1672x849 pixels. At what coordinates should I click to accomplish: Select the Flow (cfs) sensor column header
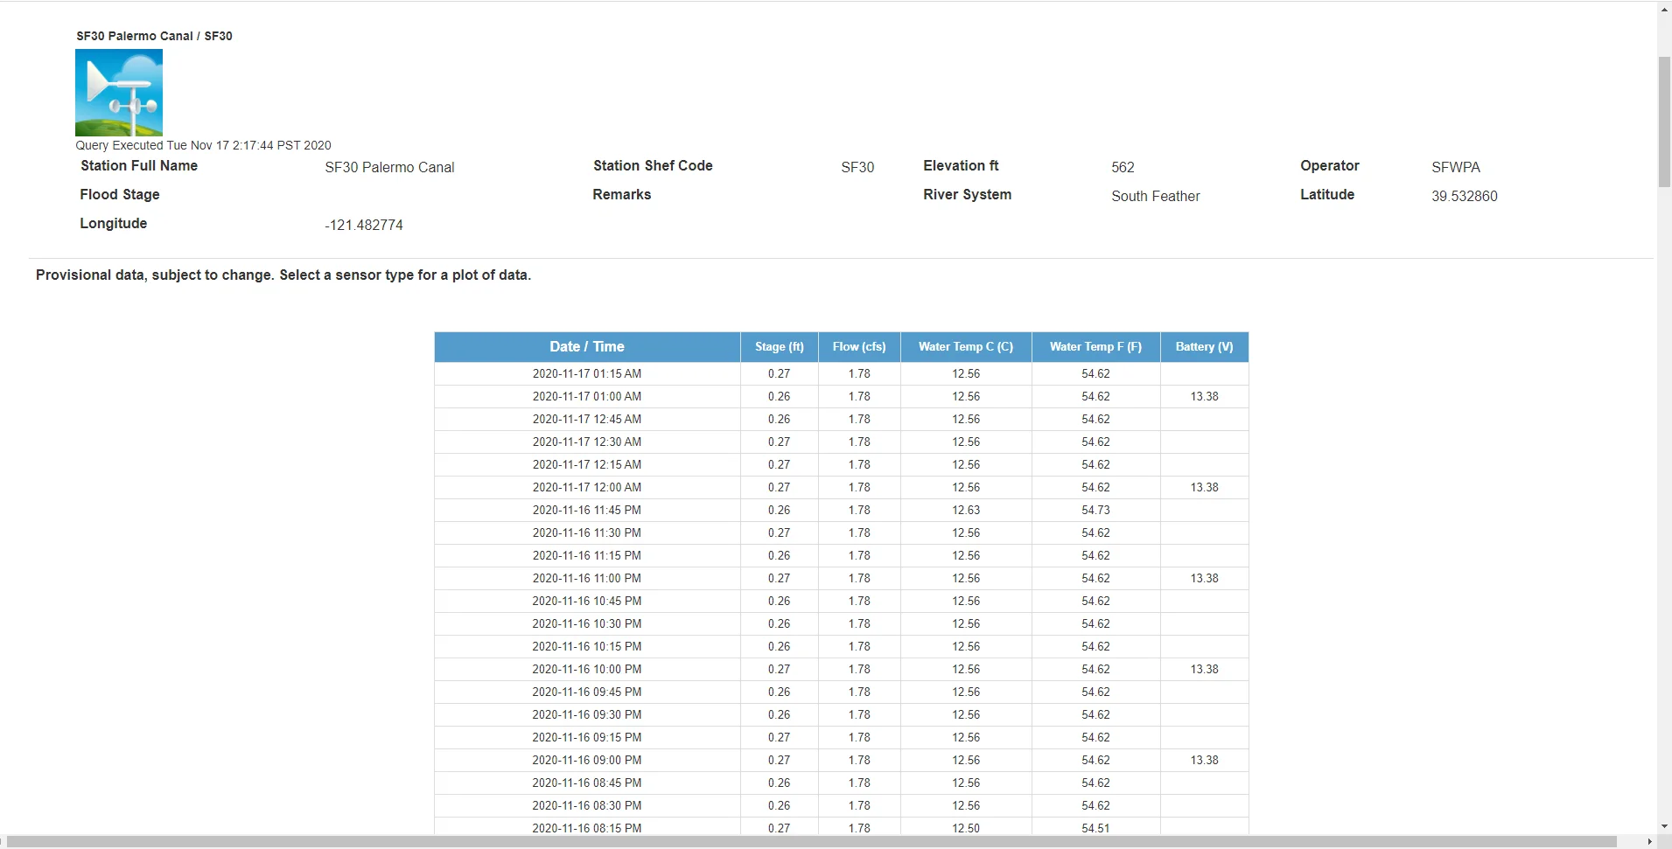click(x=859, y=347)
